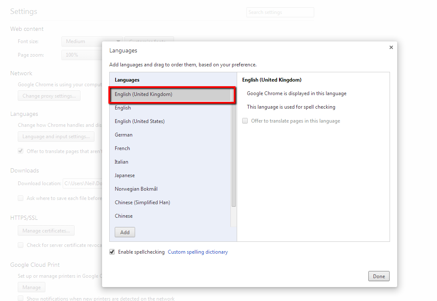Open the Custom spelling dictionary link
The height and width of the screenshot is (301, 437).
198,252
